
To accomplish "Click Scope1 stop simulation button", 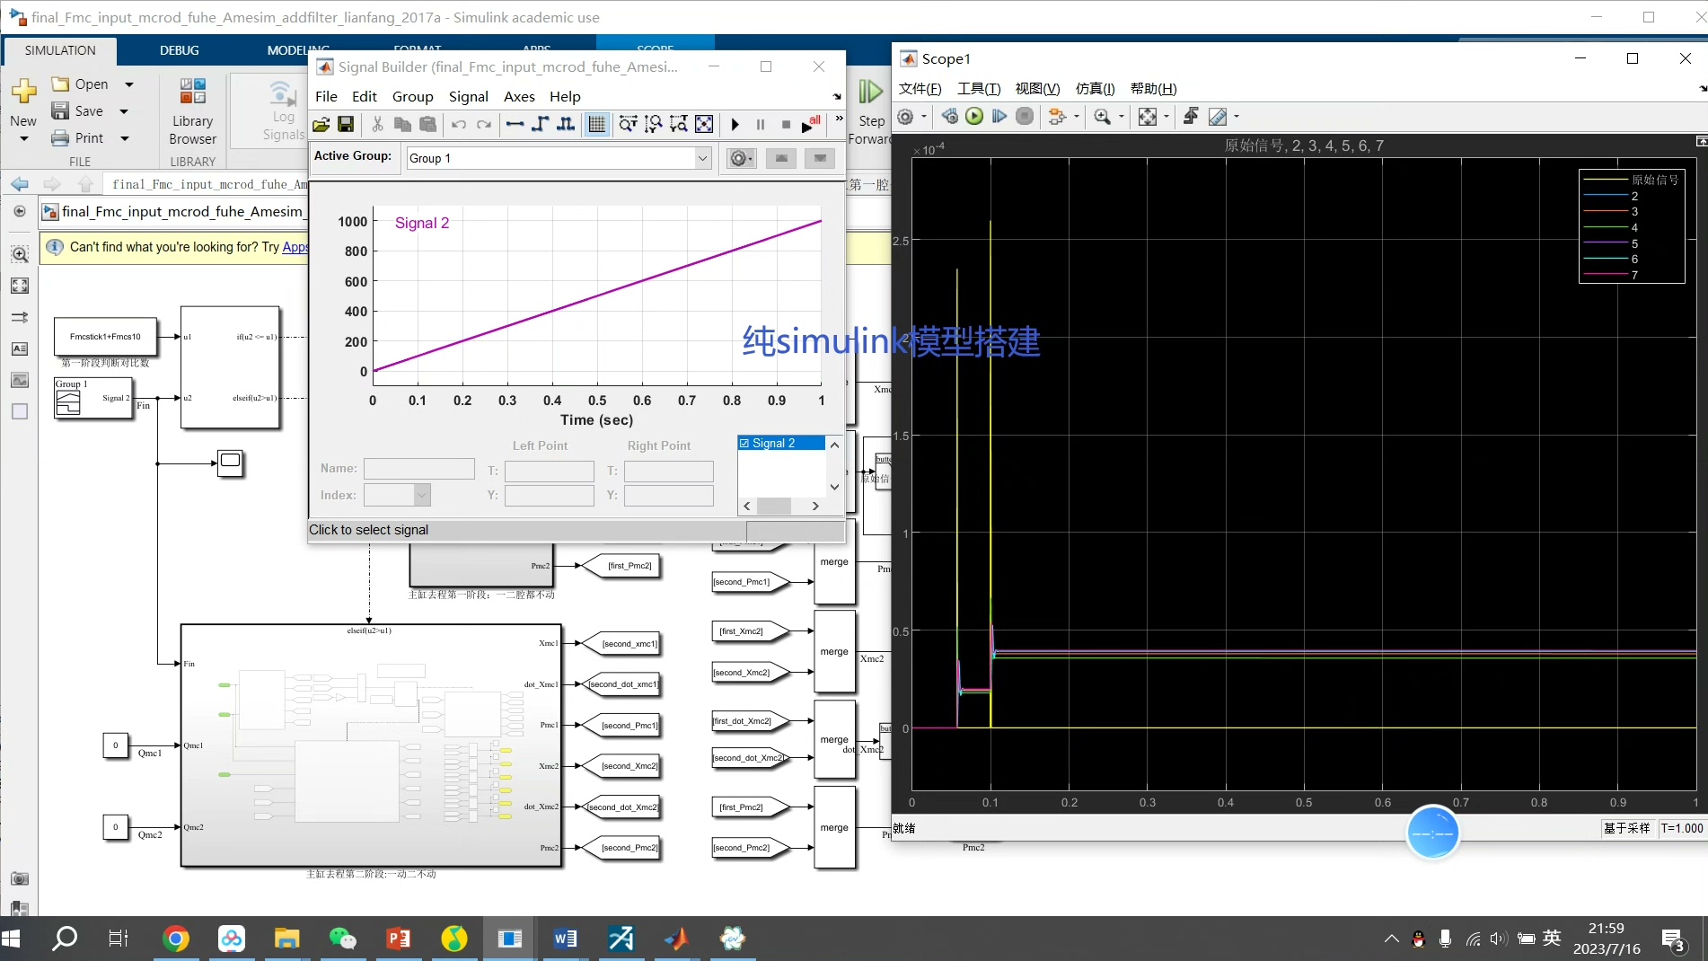I will coord(1025,117).
